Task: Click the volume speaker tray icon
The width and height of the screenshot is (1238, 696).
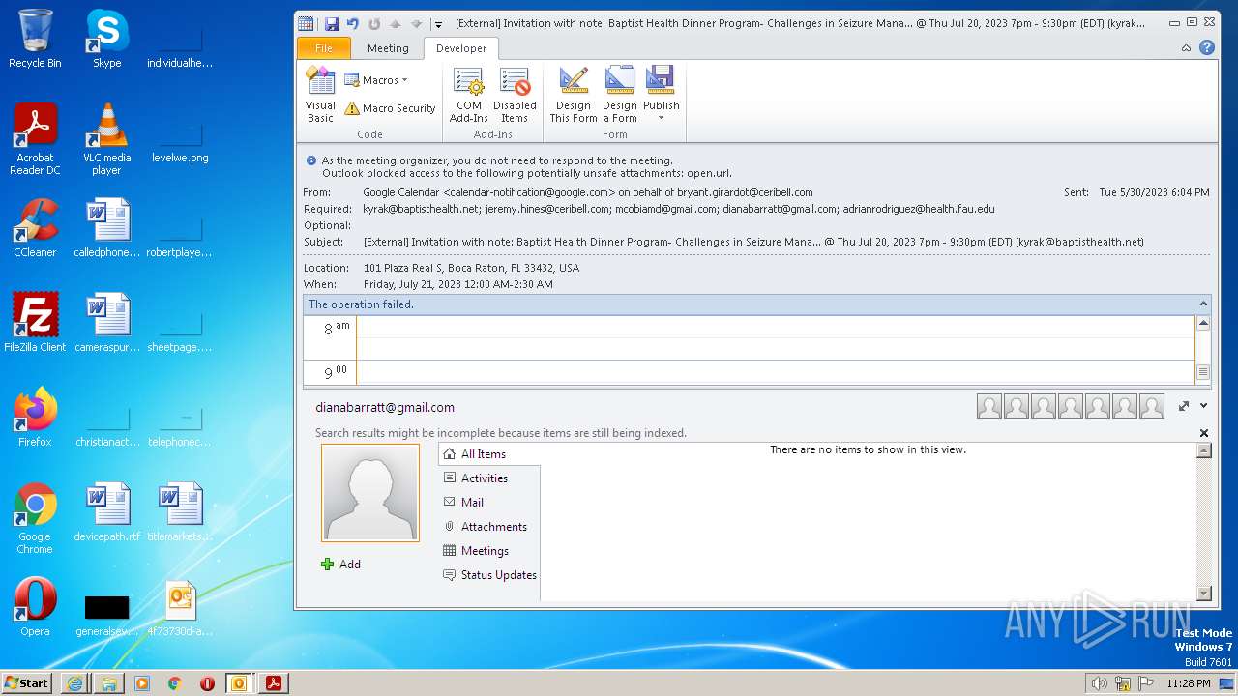Action: pyautogui.click(x=1100, y=683)
